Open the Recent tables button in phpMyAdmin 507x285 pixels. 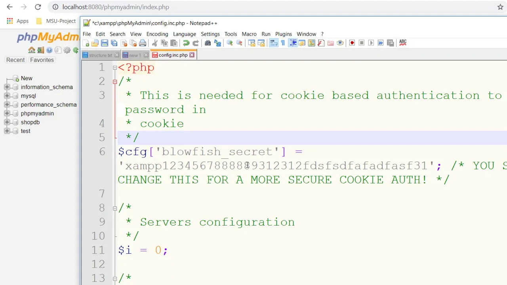pyautogui.click(x=15, y=60)
